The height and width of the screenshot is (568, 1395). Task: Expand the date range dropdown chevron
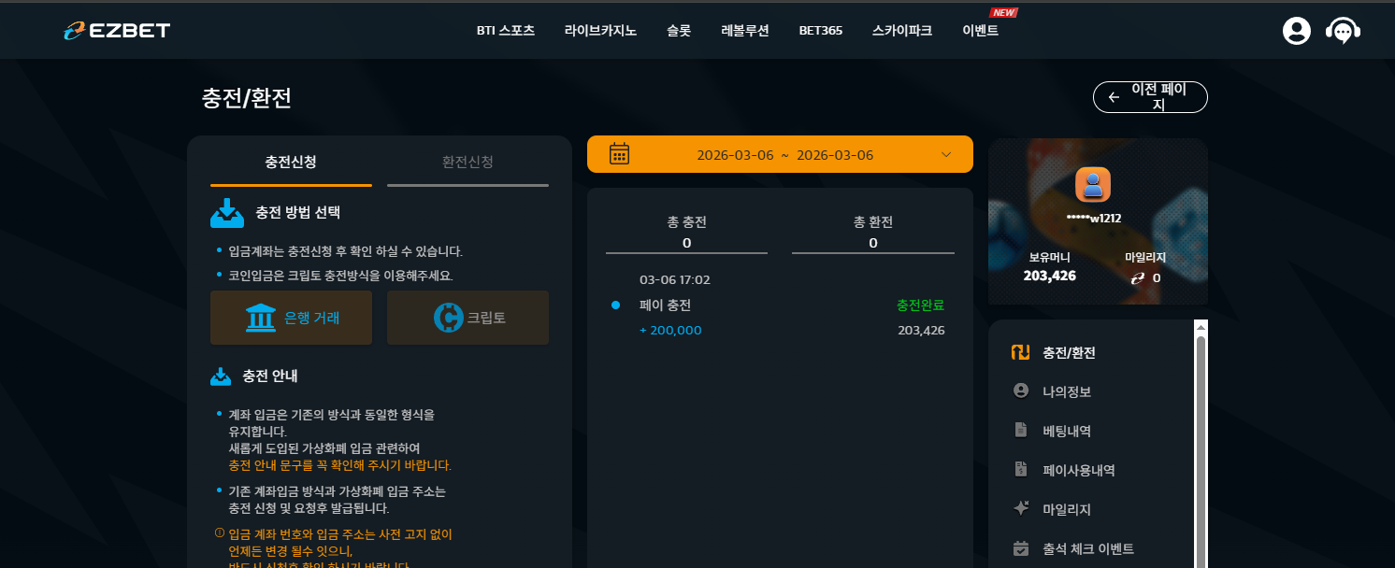point(946,154)
